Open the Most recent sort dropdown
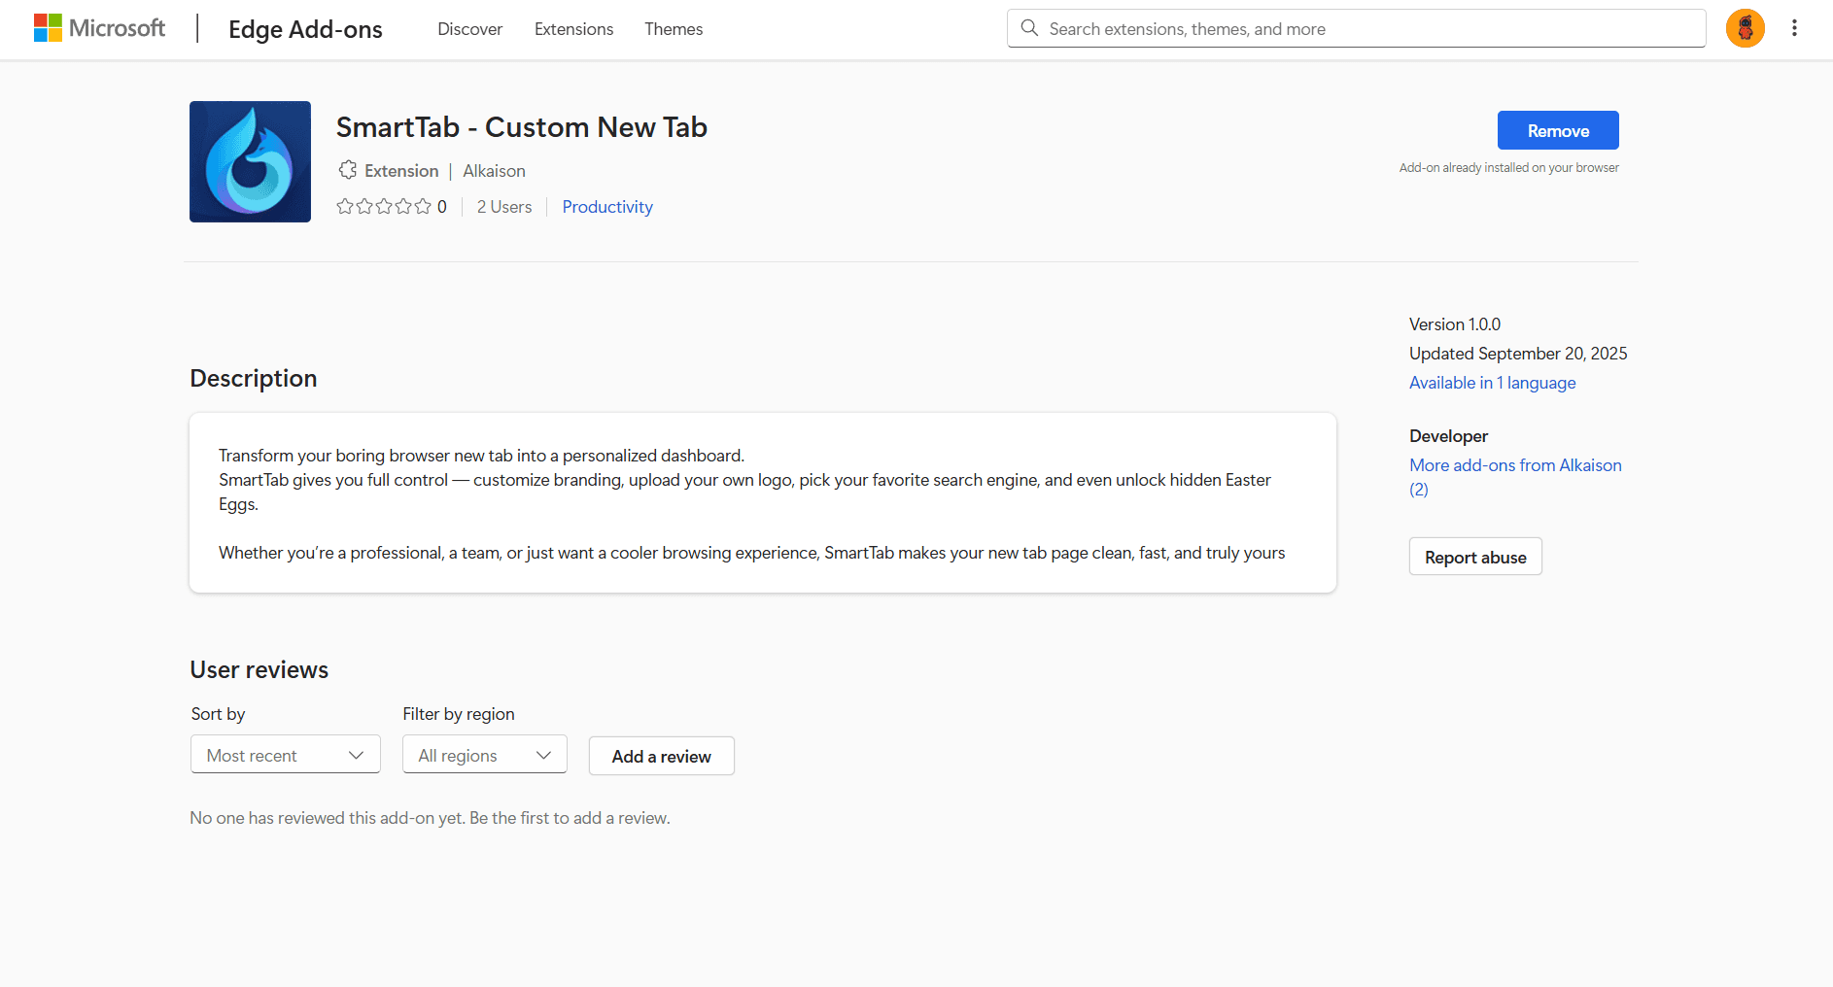 (x=285, y=754)
